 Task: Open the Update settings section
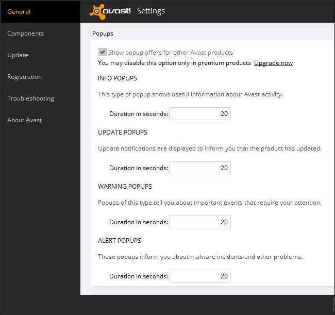pos(18,55)
